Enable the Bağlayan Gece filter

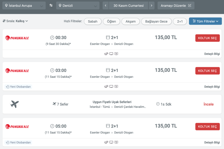(156, 21)
